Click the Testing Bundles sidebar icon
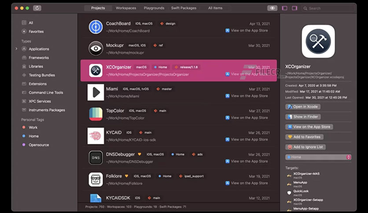The width and height of the screenshot is (368, 213). tap(24, 75)
